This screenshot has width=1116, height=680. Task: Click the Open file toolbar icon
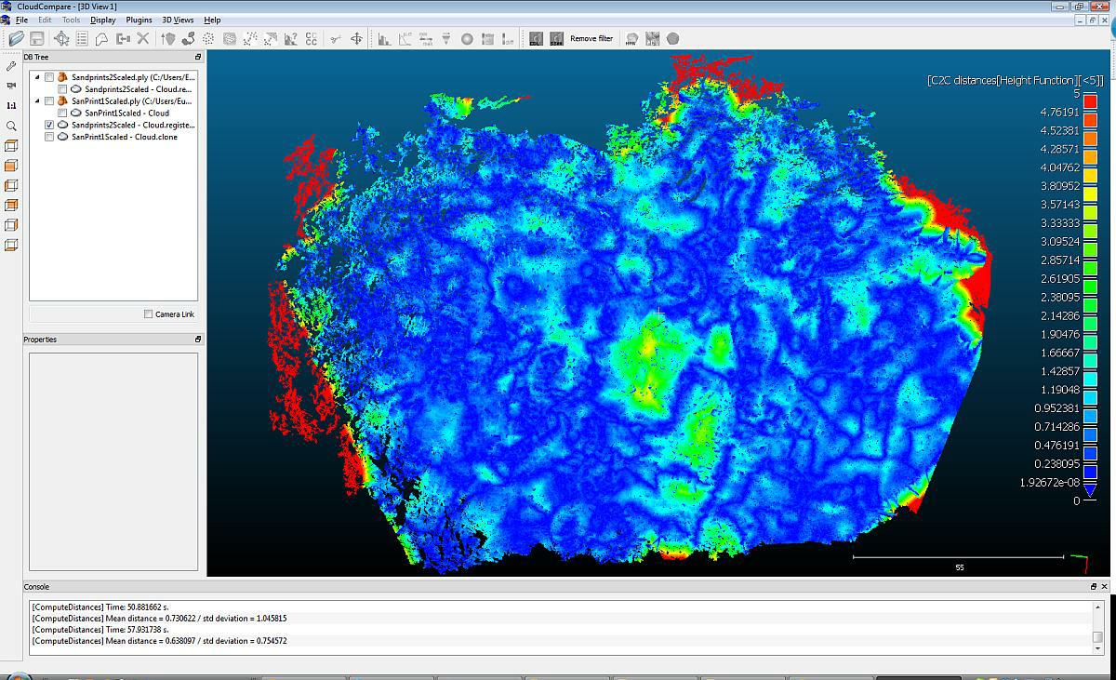[16, 38]
